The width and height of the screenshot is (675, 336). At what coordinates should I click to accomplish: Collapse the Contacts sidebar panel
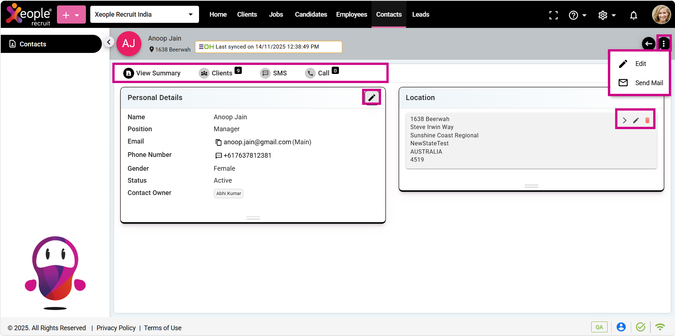pyautogui.click(x=108, y=42)
